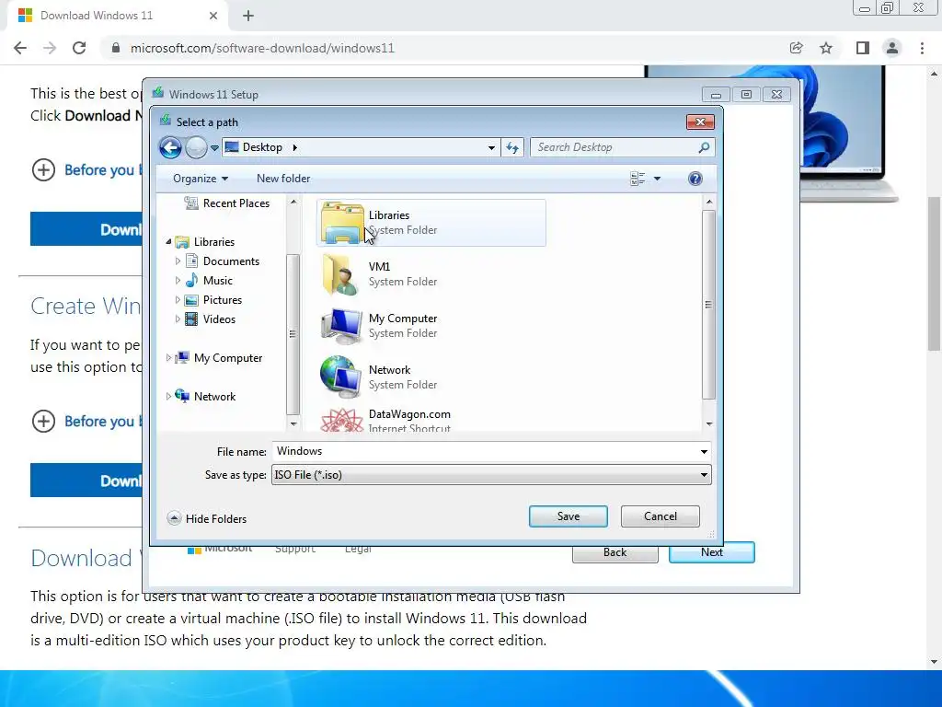942x707 pixels.
Task: Open the view options dropdown arrow
Action: pos(657,179)
